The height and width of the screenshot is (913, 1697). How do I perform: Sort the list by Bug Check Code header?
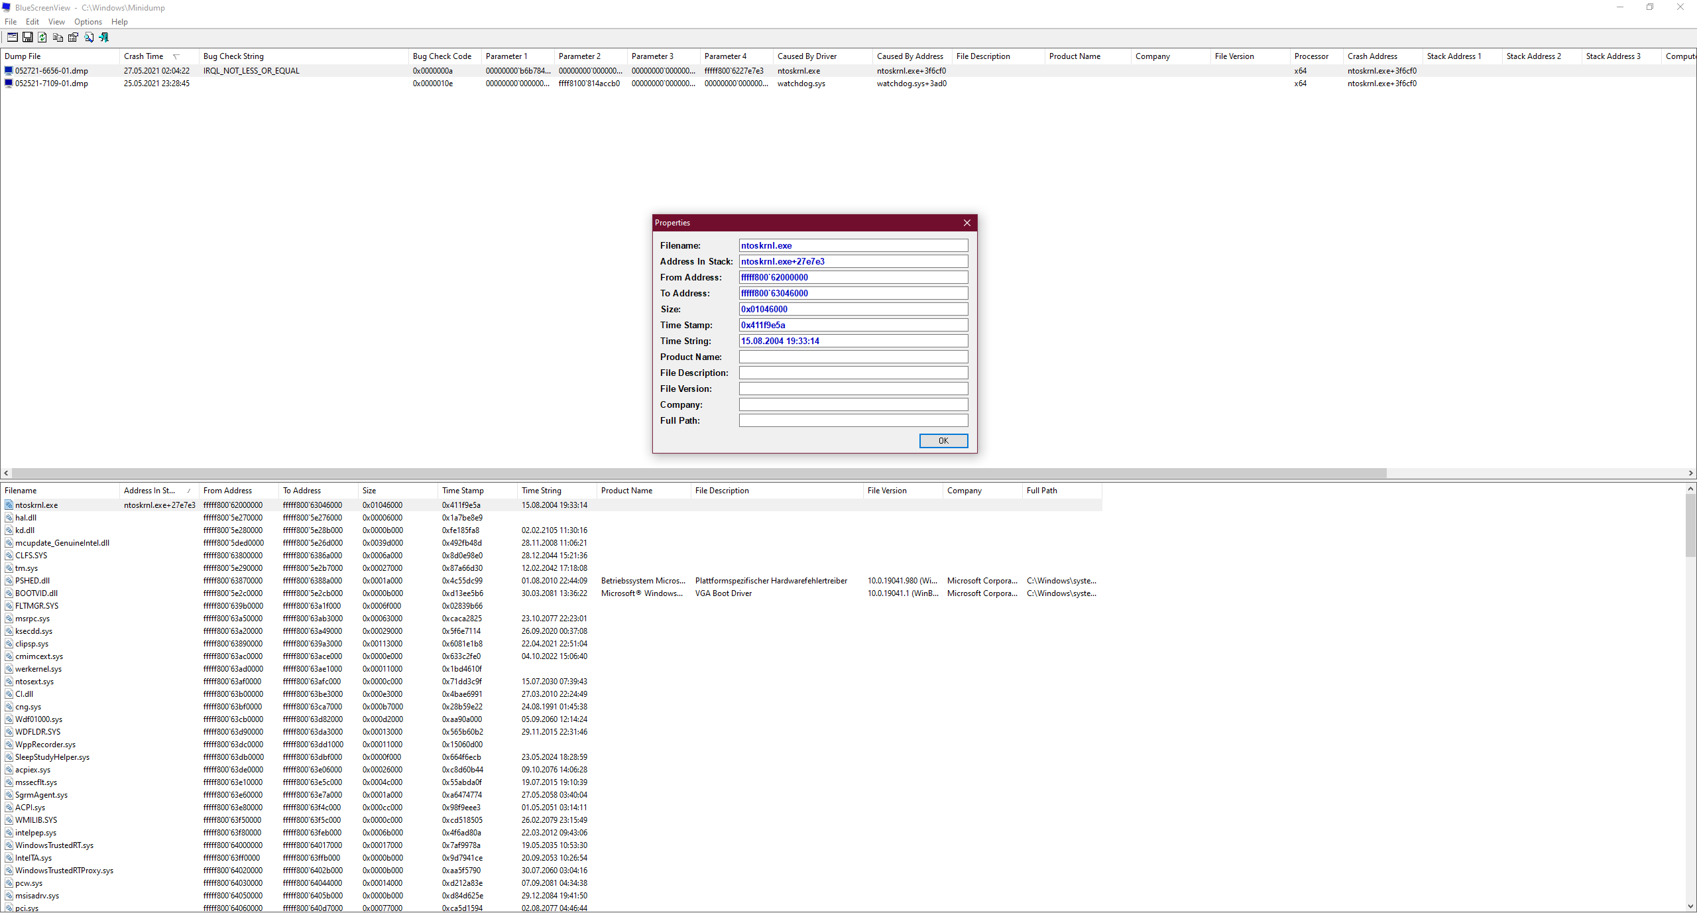pos(441,56)
